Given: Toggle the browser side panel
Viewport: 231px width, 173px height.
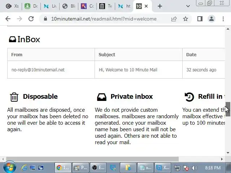Looking at the screenshot, I should click(200, 19).
